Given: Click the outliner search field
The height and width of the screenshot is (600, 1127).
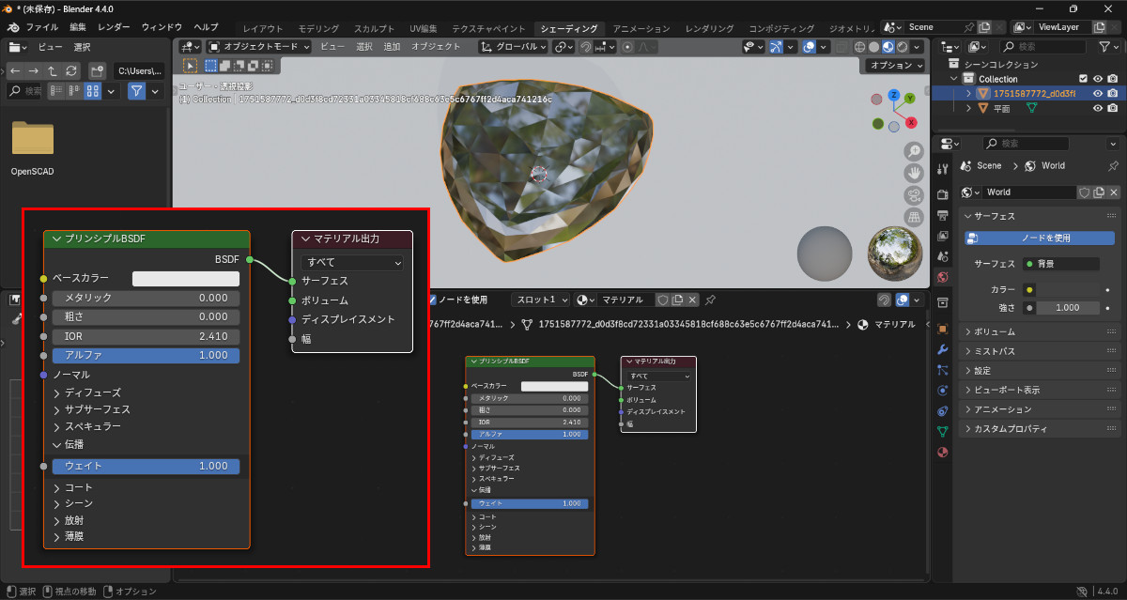Looking at the screenshot, I should pyautogui.click(x=1041, y=46).
